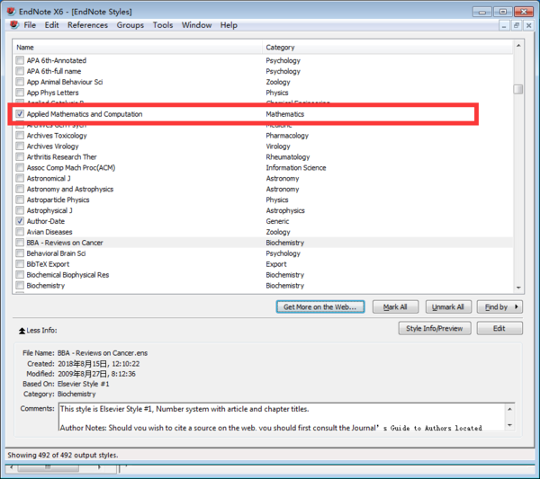
Task: Check the APA 6th-Annotated style box
Action: pyautogui.click(x=20, y=60)
